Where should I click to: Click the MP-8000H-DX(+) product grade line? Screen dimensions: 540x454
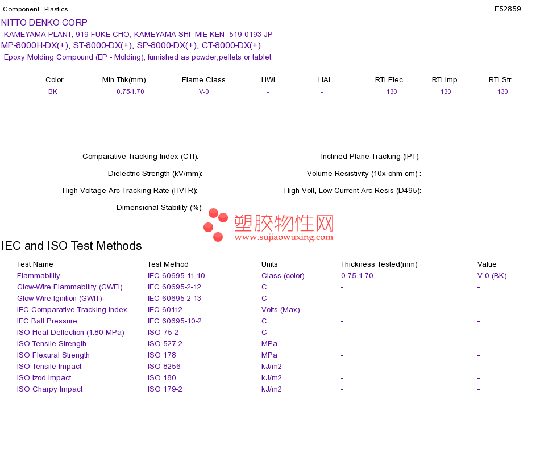coord(131,45)
